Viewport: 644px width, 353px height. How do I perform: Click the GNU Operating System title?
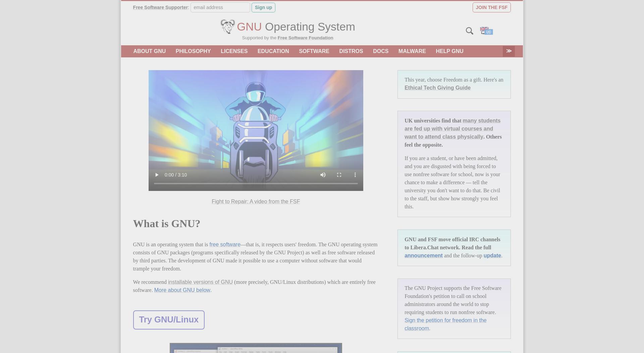tap(296, 27)
